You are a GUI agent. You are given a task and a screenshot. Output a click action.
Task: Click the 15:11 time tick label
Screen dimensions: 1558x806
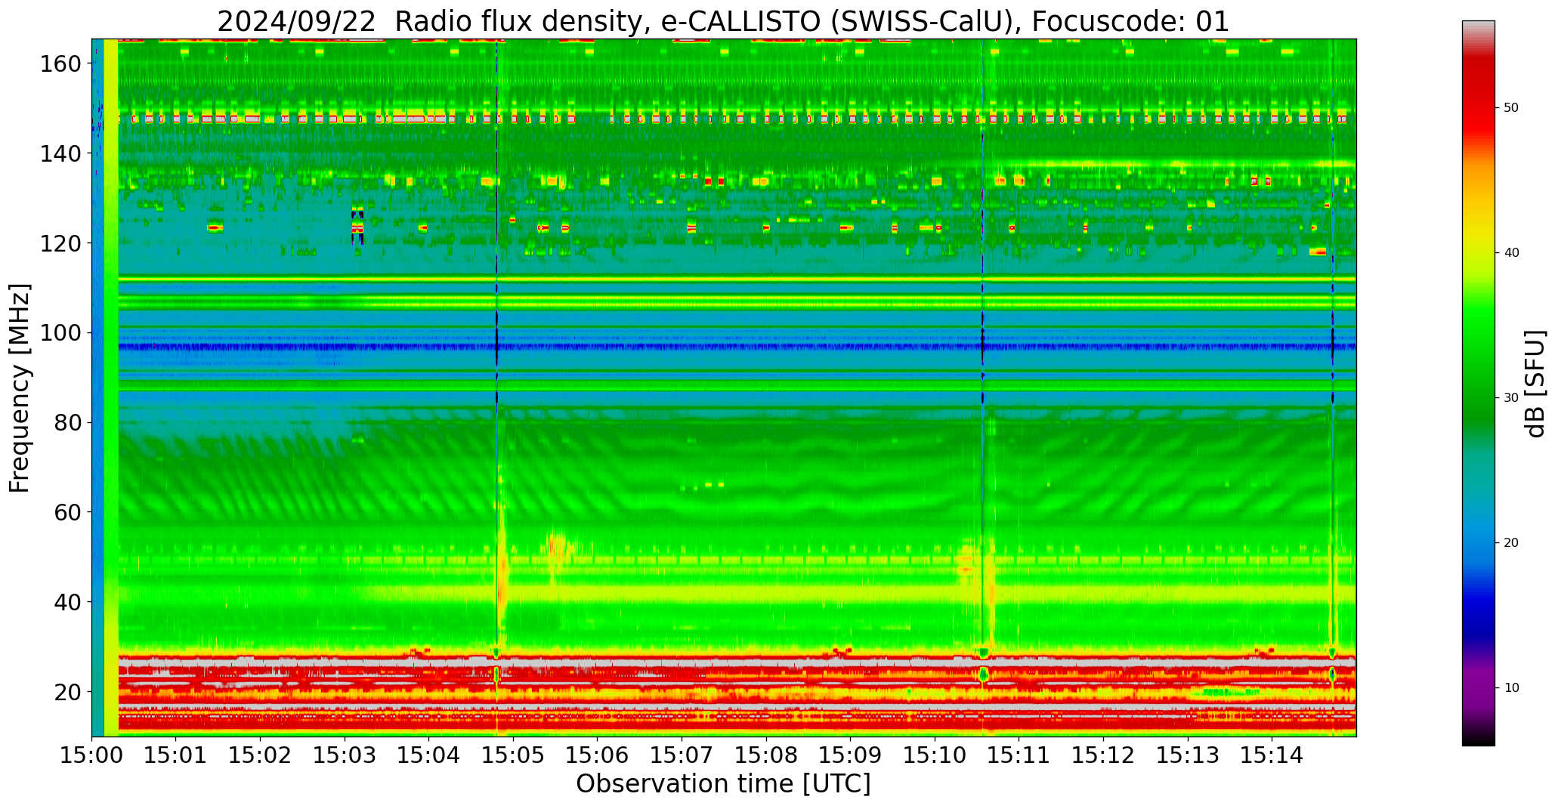(1019, 754)
